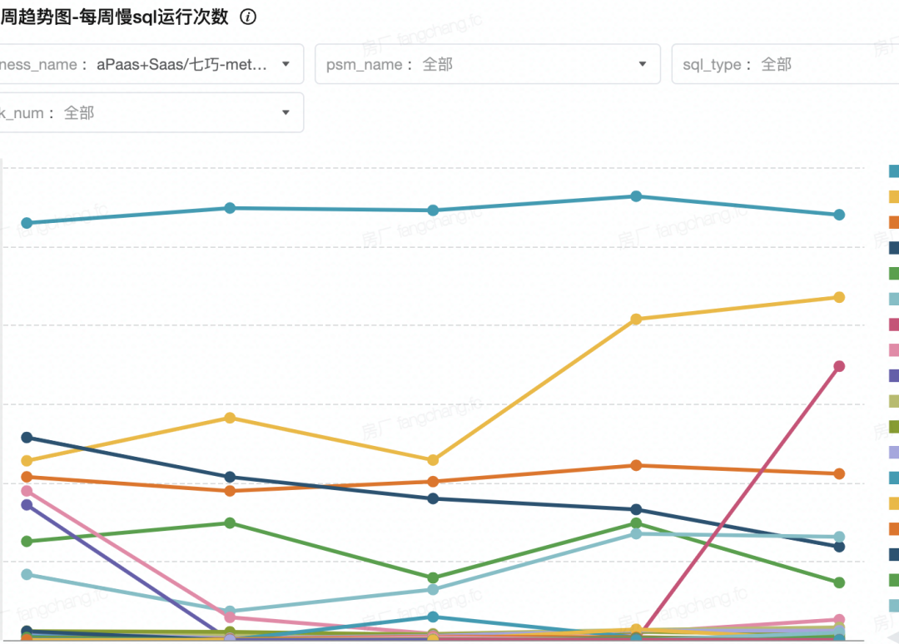Image resolution: width=899 pixels, height=644 pixels.
Task: Select the light blue line's last data point
Action: pyautogui.click(x=839, y=537)
